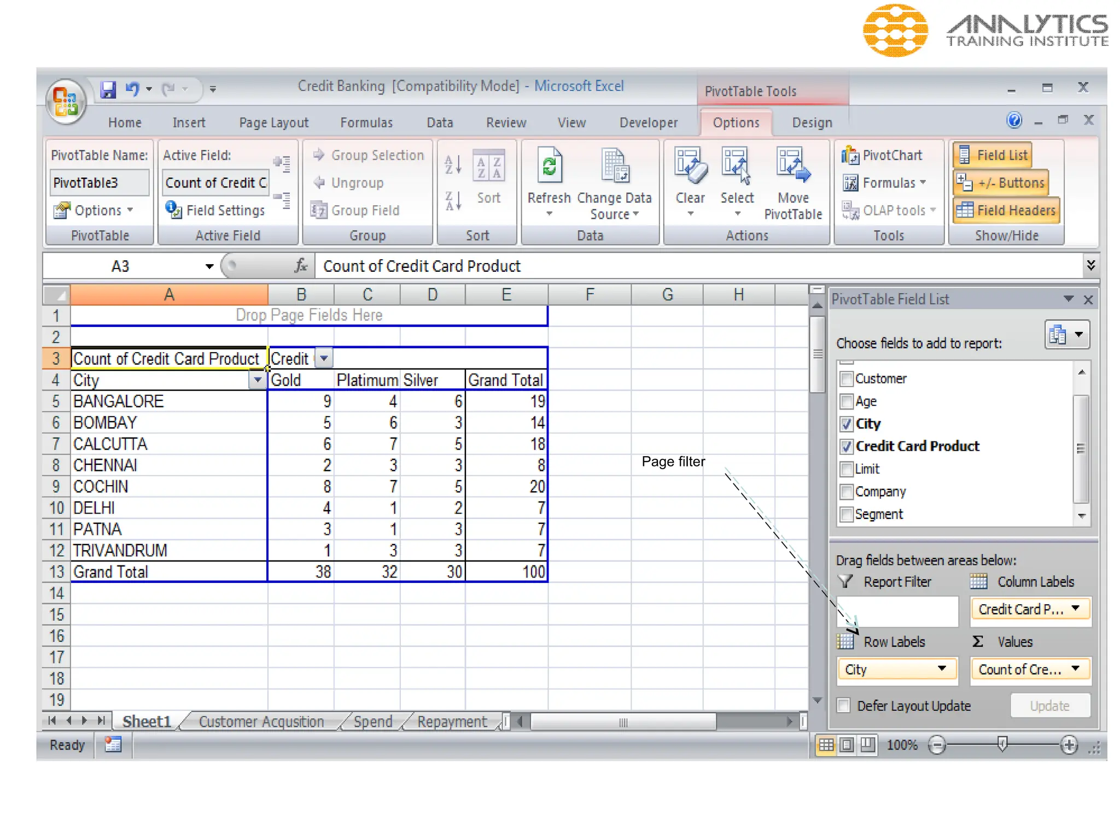The width and height of the screenshot is (1120, 840).
Task: Open the Clear pivot table icon
Action: click(690, 166)
